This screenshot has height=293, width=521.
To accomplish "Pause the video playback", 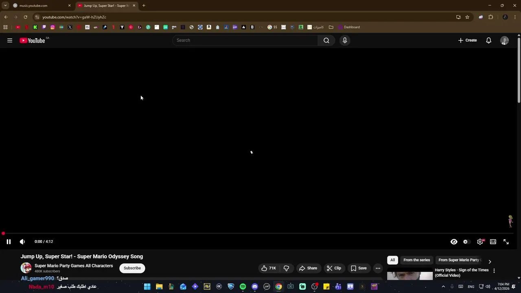I will click(9, 242).
